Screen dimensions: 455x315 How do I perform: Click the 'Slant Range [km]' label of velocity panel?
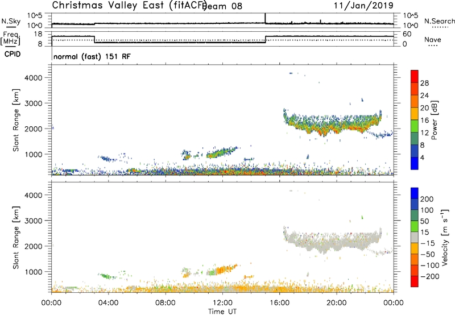(x=16, y=237)
